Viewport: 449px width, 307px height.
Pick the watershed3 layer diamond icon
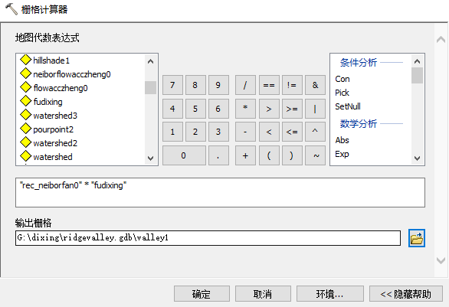pyautogui.click(x=25, y=115)
